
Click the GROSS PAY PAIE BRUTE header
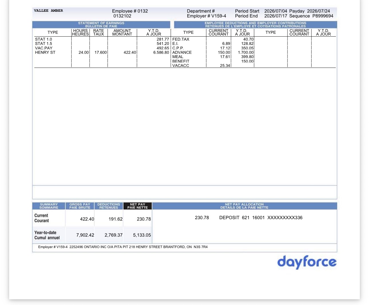point(80,206)
